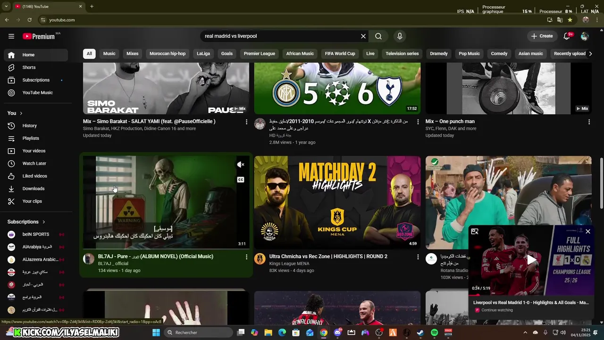Open the account avatar menu
This screenshot has height=340, width=604.
(x=585, y=36)
